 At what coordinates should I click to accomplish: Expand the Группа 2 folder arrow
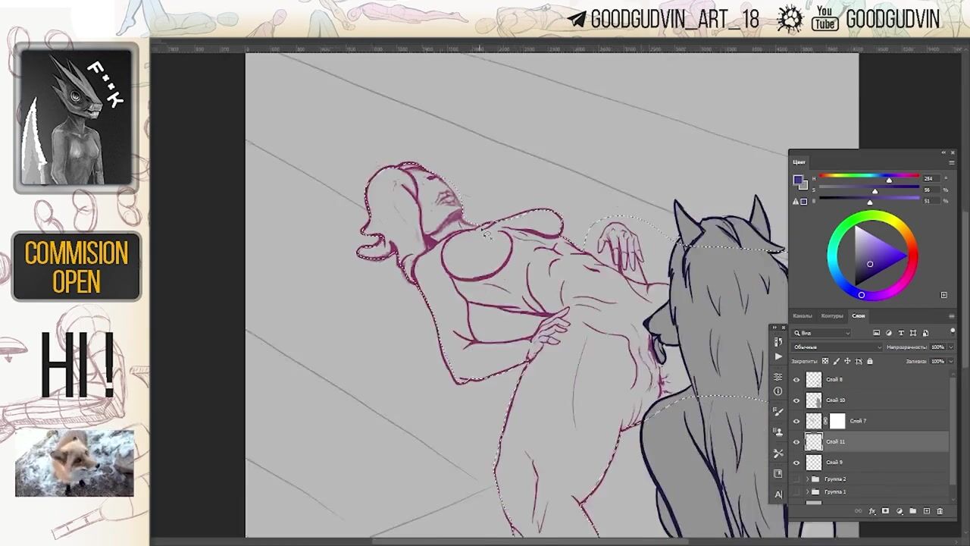pos(808,479)
